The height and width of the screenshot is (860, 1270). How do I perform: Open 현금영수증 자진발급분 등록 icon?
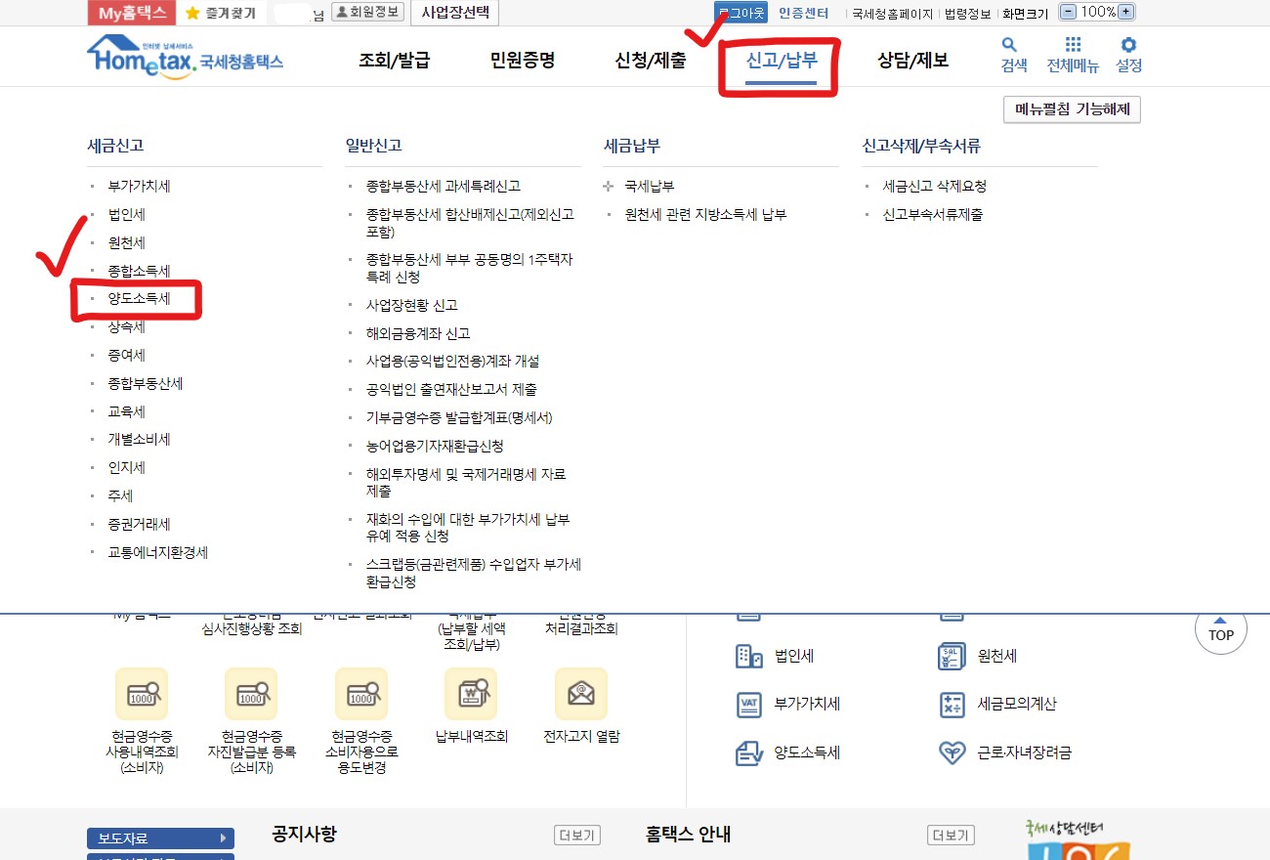click(x=251, y=694)
